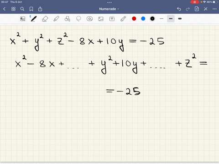This screenshot has width=219, height=164.
Task: Tap the red screen recording indicator
Action: coord(194,2)
